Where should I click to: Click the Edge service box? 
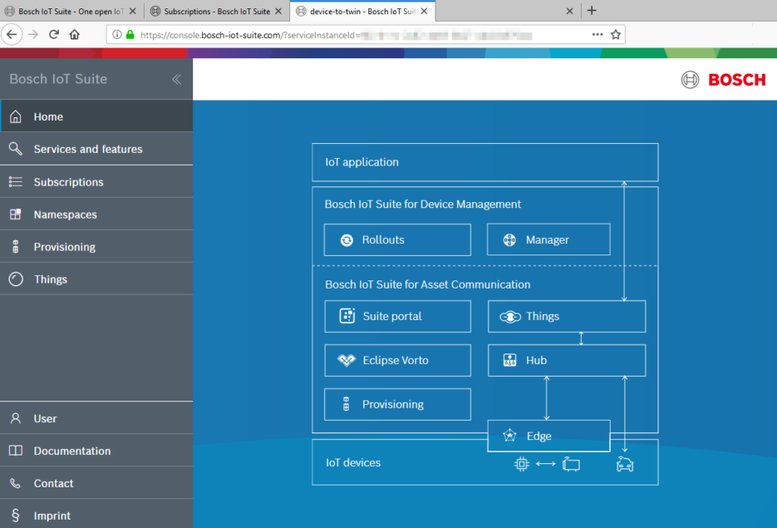pyautogui.click(x=548, y=436)
